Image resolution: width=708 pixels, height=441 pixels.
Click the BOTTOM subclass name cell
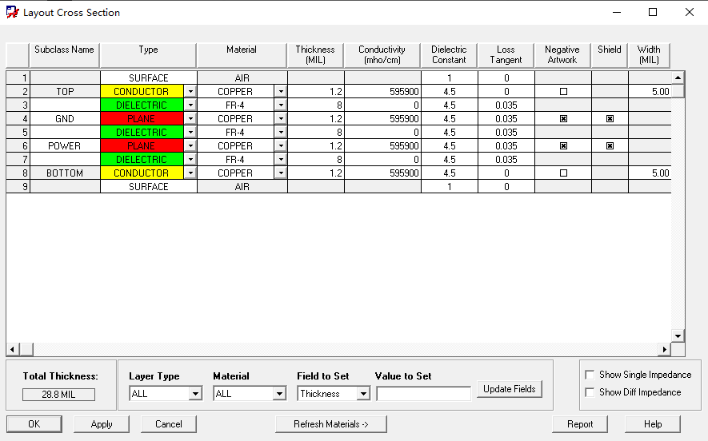(65, 173)
